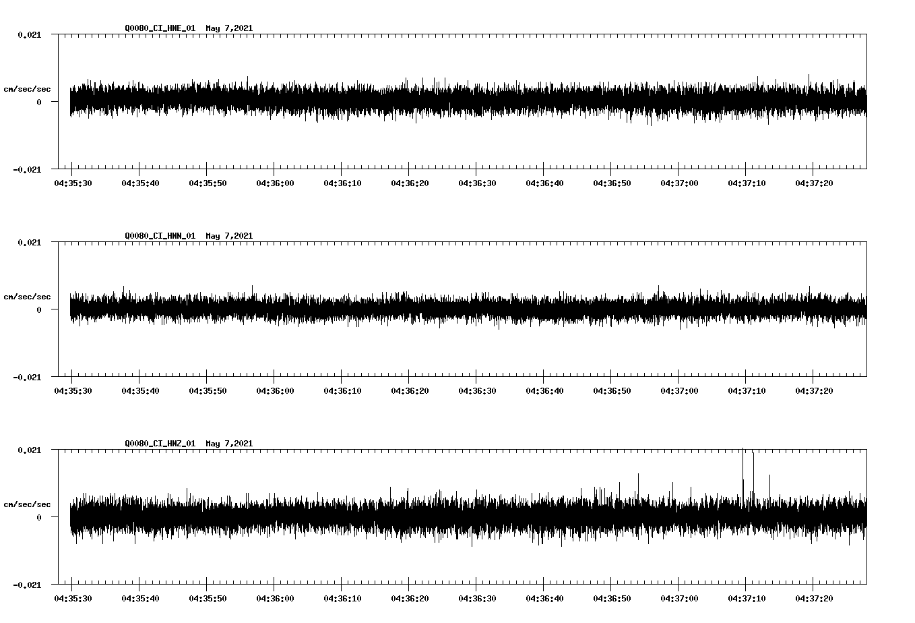Pick the 04:36:40 label on HNZ plot
This screenshot has width=915, height=623.
544,598
